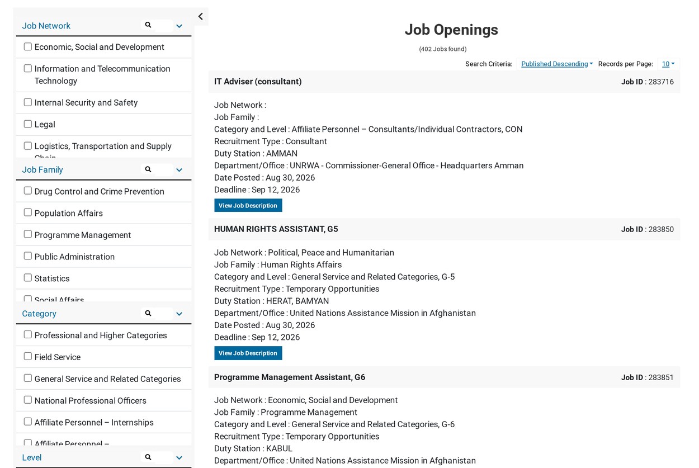Check Internal Security and Safety

tap(27, 102)
